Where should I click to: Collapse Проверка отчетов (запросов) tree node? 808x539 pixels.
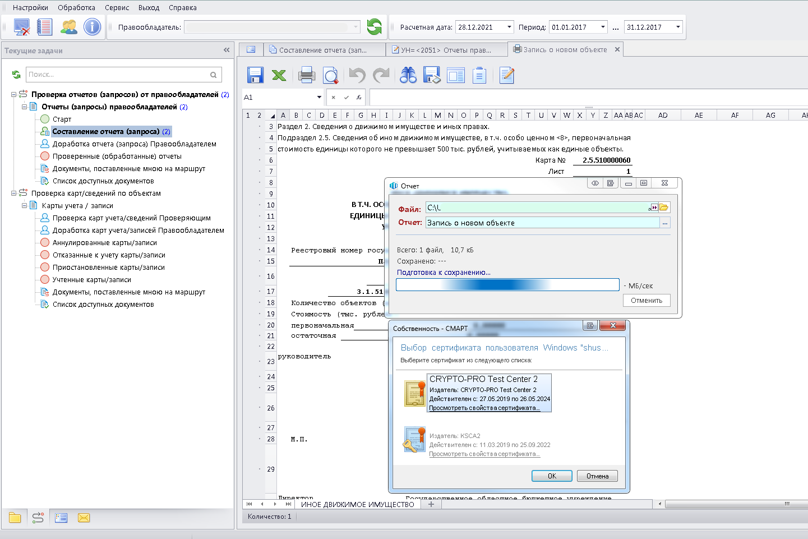click(14, 94)
